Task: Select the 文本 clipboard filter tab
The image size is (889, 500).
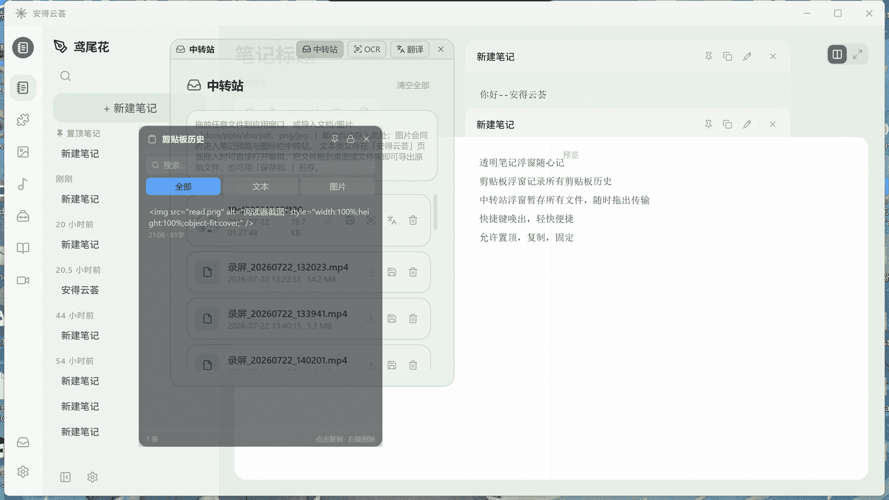Action: pos(260,187)
